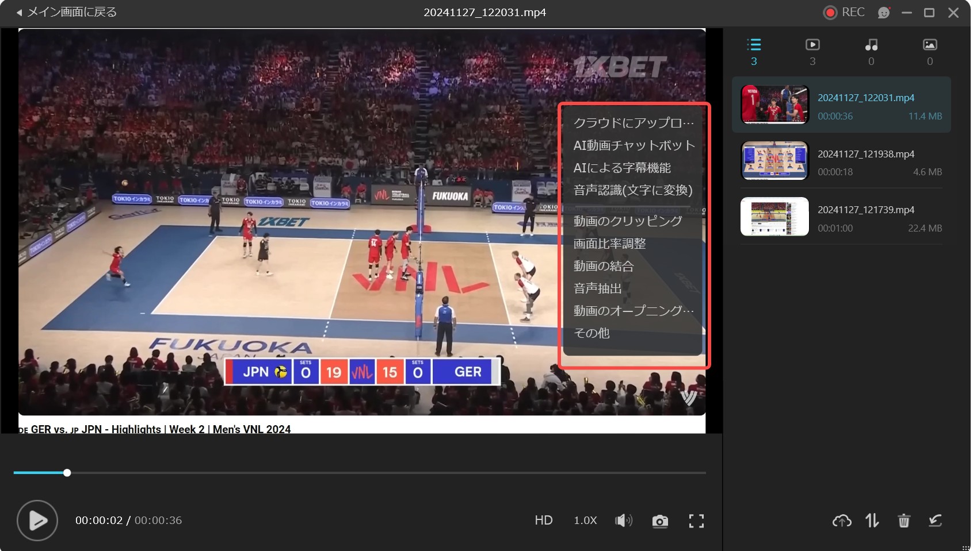Click the 11.4 MB file size
This screenshot has height=551, width=973.
[x=925, y=116]
